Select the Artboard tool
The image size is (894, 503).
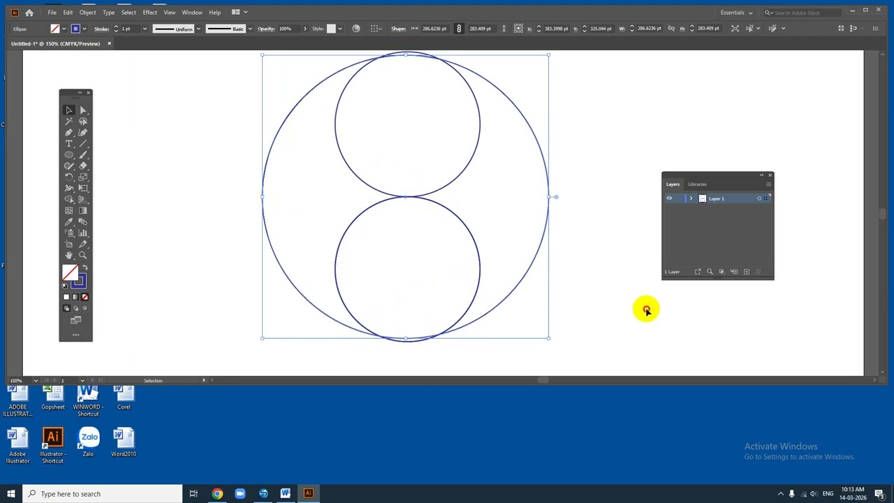point(68,245)
